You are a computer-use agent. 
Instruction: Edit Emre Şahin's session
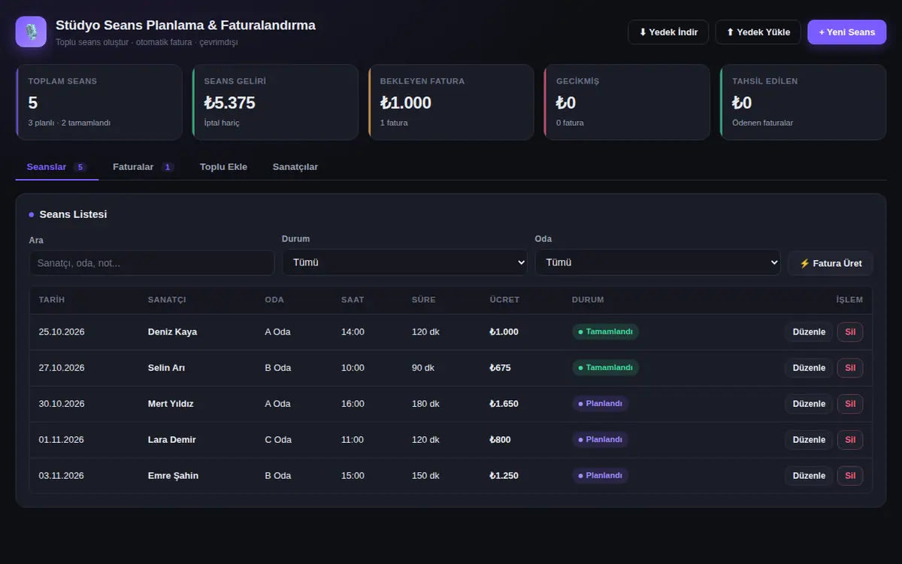click(809, 475)
